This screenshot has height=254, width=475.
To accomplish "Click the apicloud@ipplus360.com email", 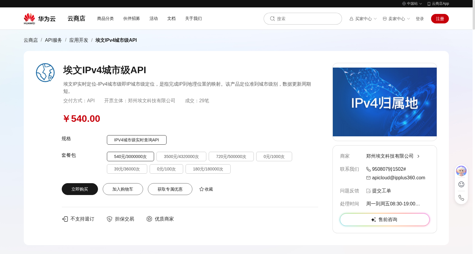I will coord(399,178).
